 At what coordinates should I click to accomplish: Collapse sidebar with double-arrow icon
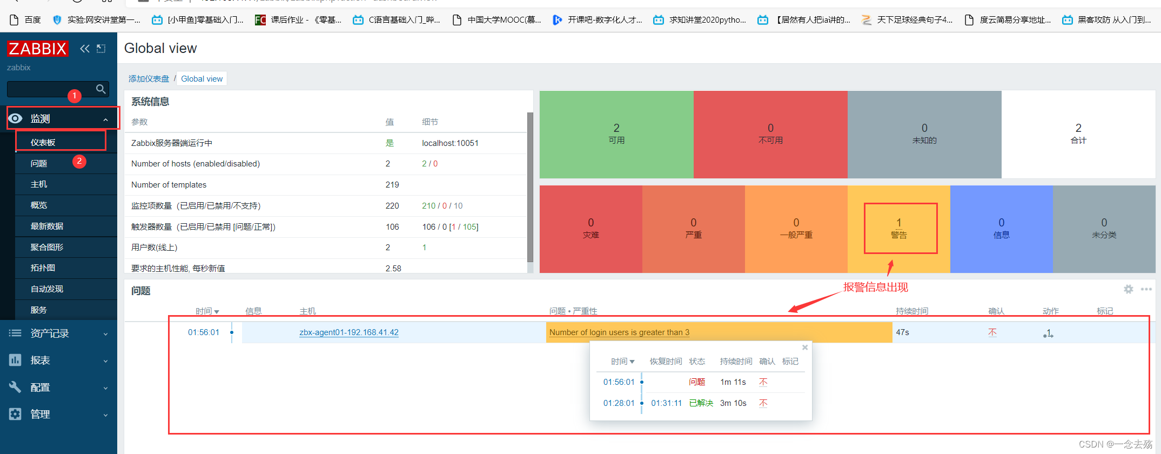pyautogui.click(x=84, y=49)
